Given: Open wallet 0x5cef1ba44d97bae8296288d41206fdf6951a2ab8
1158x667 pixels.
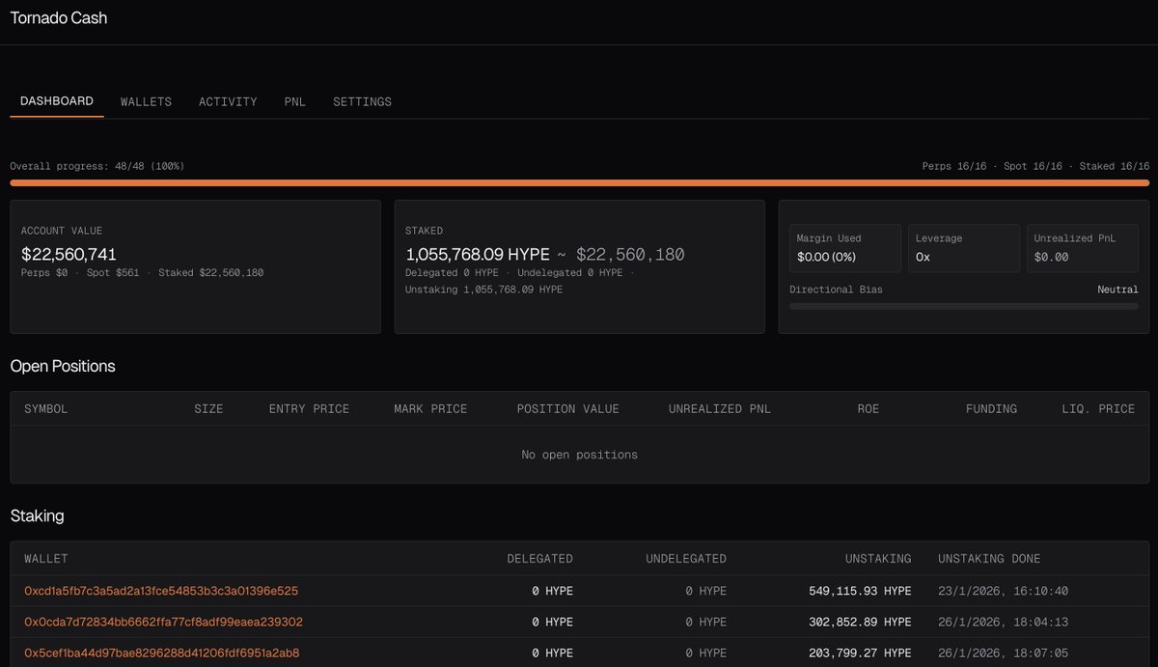Looking at the screenshot, I should point(161,653).
